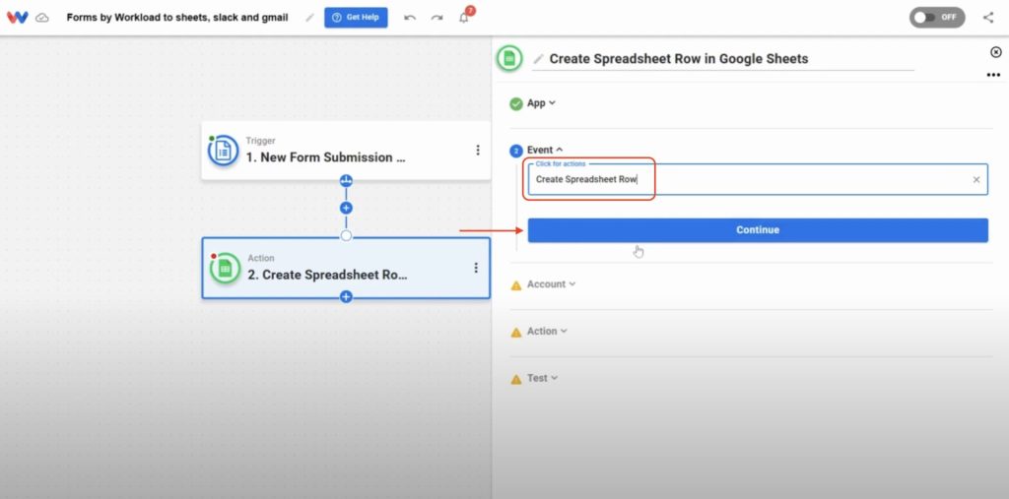Click the trigger form icon
Image resolution: width=1009 pixels, height=499 pixels.
point(224,151)
